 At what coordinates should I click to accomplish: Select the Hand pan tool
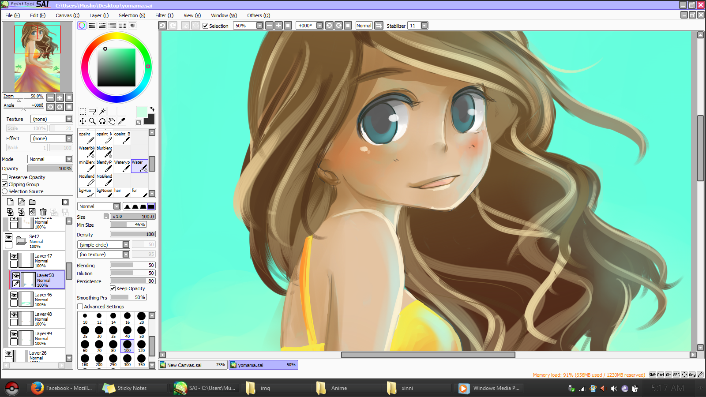(112, 121)
